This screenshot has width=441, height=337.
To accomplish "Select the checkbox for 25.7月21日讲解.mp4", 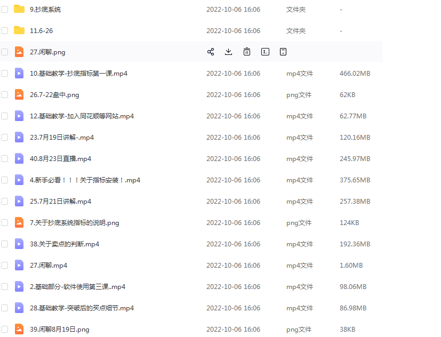I will pyautogui.click(x=5, y=201).
